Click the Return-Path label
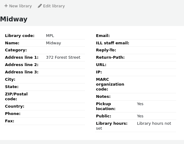Screen dimensions: 184x144 [110, 57]
